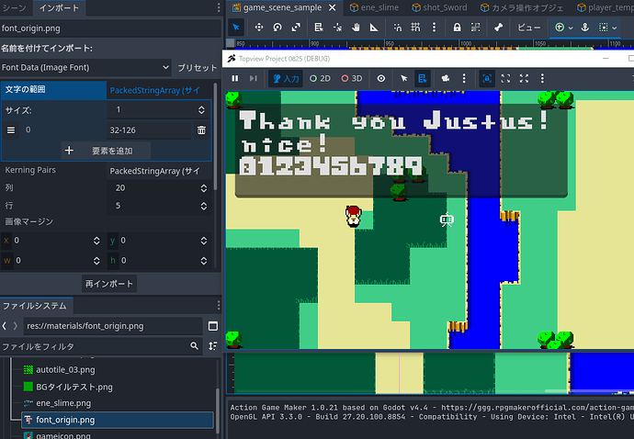
Task: Toggle the 入力 input button
Action: 286,78
